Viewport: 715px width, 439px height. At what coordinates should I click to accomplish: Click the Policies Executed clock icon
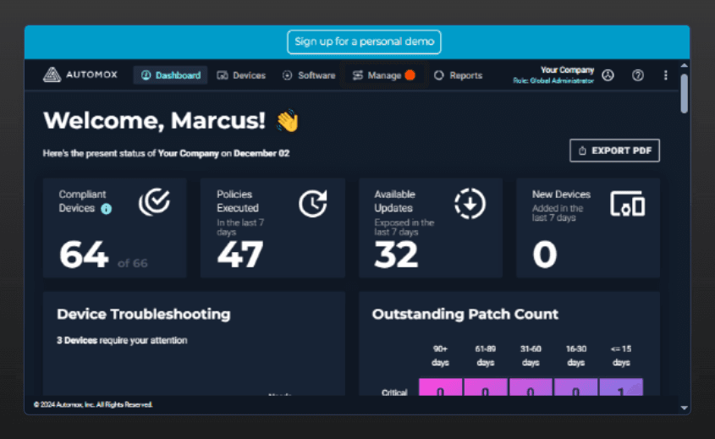313,203
